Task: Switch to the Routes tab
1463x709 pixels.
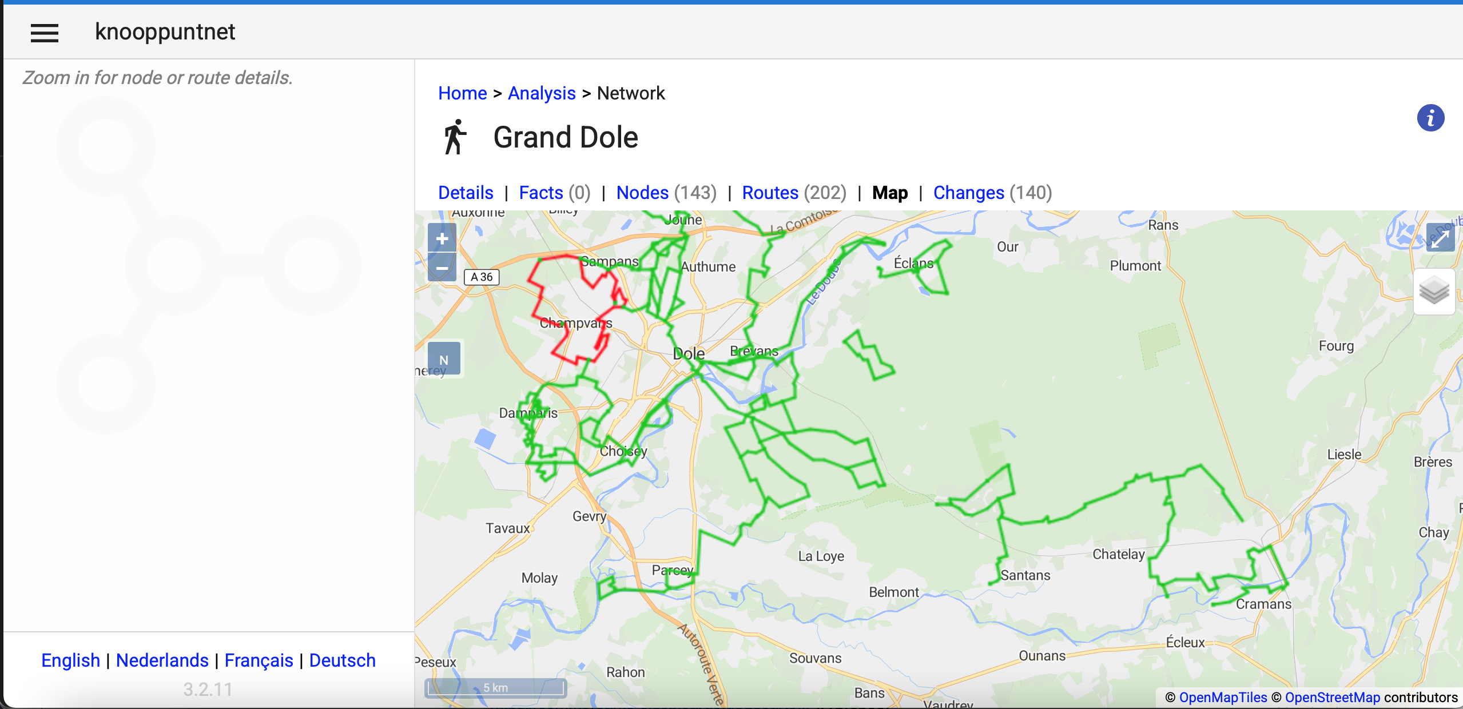Action: 770,193
